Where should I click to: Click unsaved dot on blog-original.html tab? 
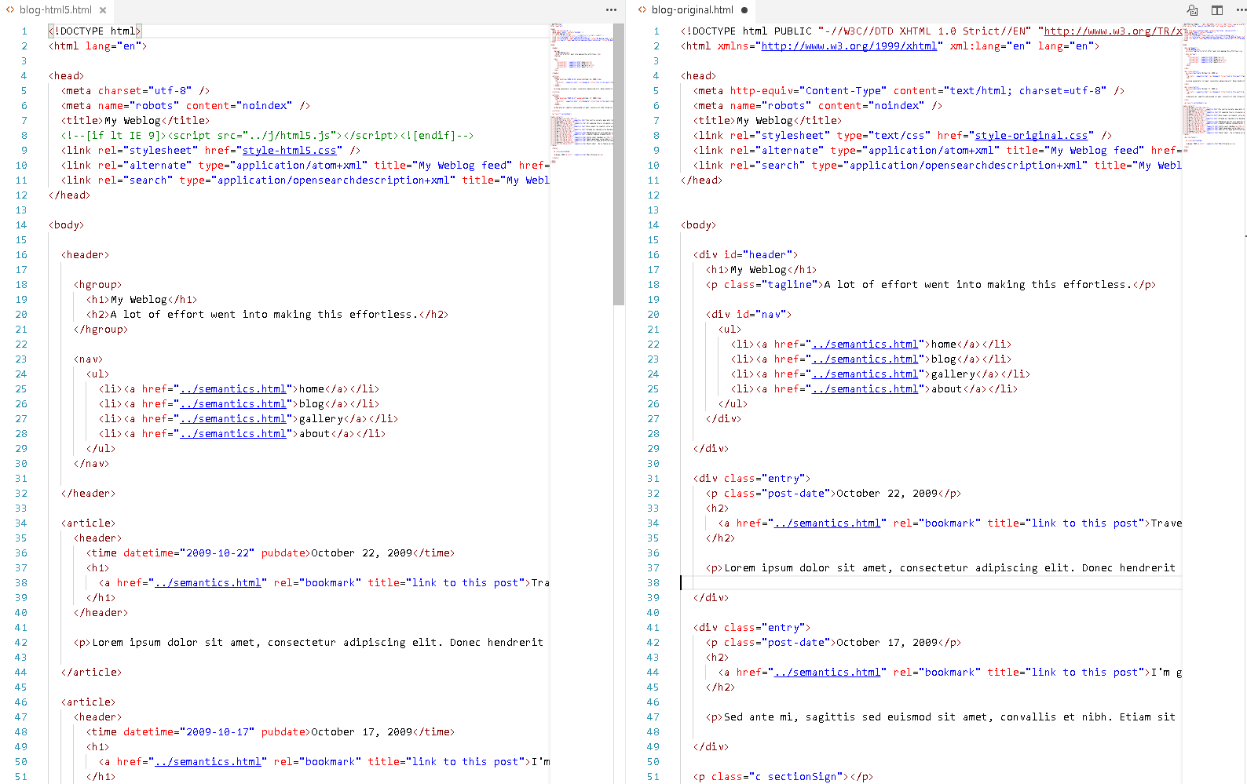(744, 10)
